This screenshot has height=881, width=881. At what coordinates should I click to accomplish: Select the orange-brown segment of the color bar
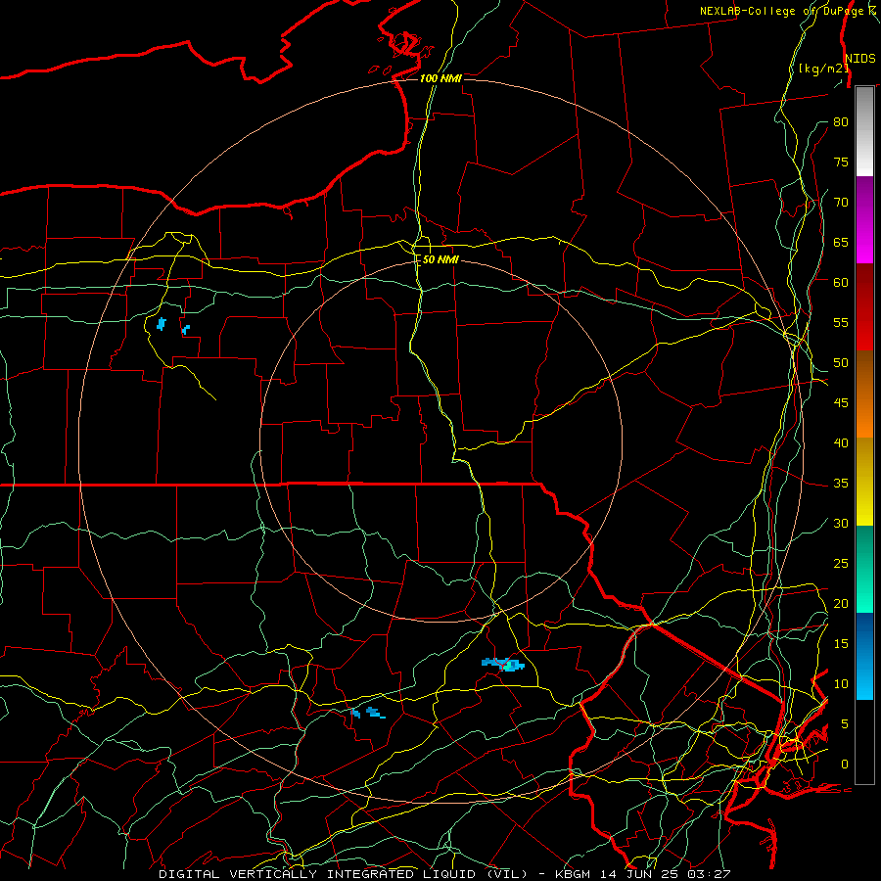click(864, 394)
